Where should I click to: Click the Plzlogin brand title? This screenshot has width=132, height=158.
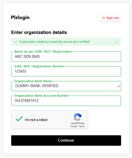[x=20, y=17]
